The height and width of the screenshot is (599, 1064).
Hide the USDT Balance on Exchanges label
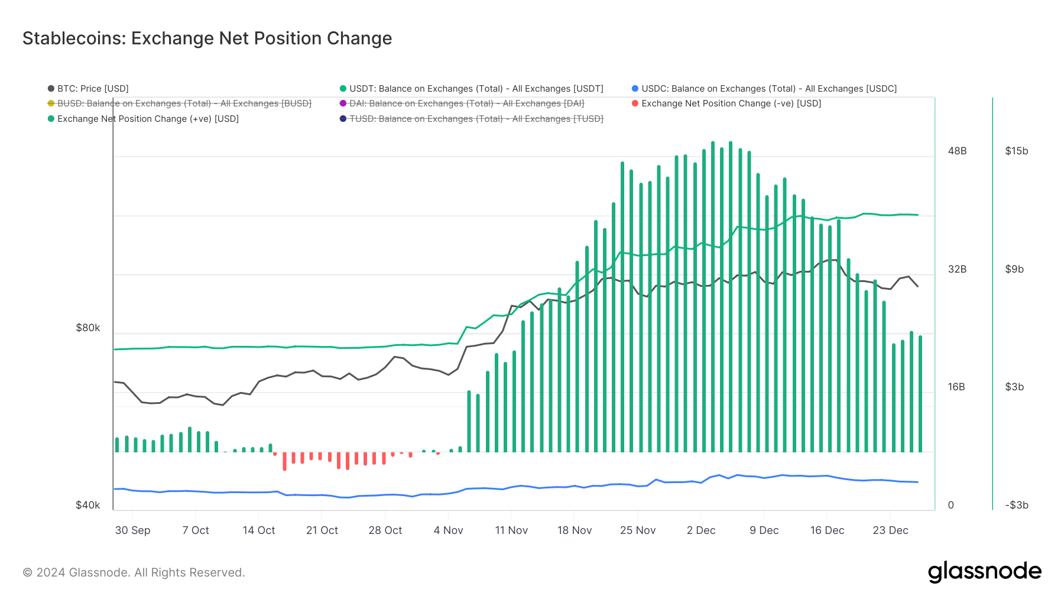[476, 89]
